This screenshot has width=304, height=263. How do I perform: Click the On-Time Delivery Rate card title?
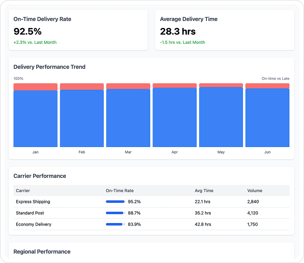click(x=42, y=19)
